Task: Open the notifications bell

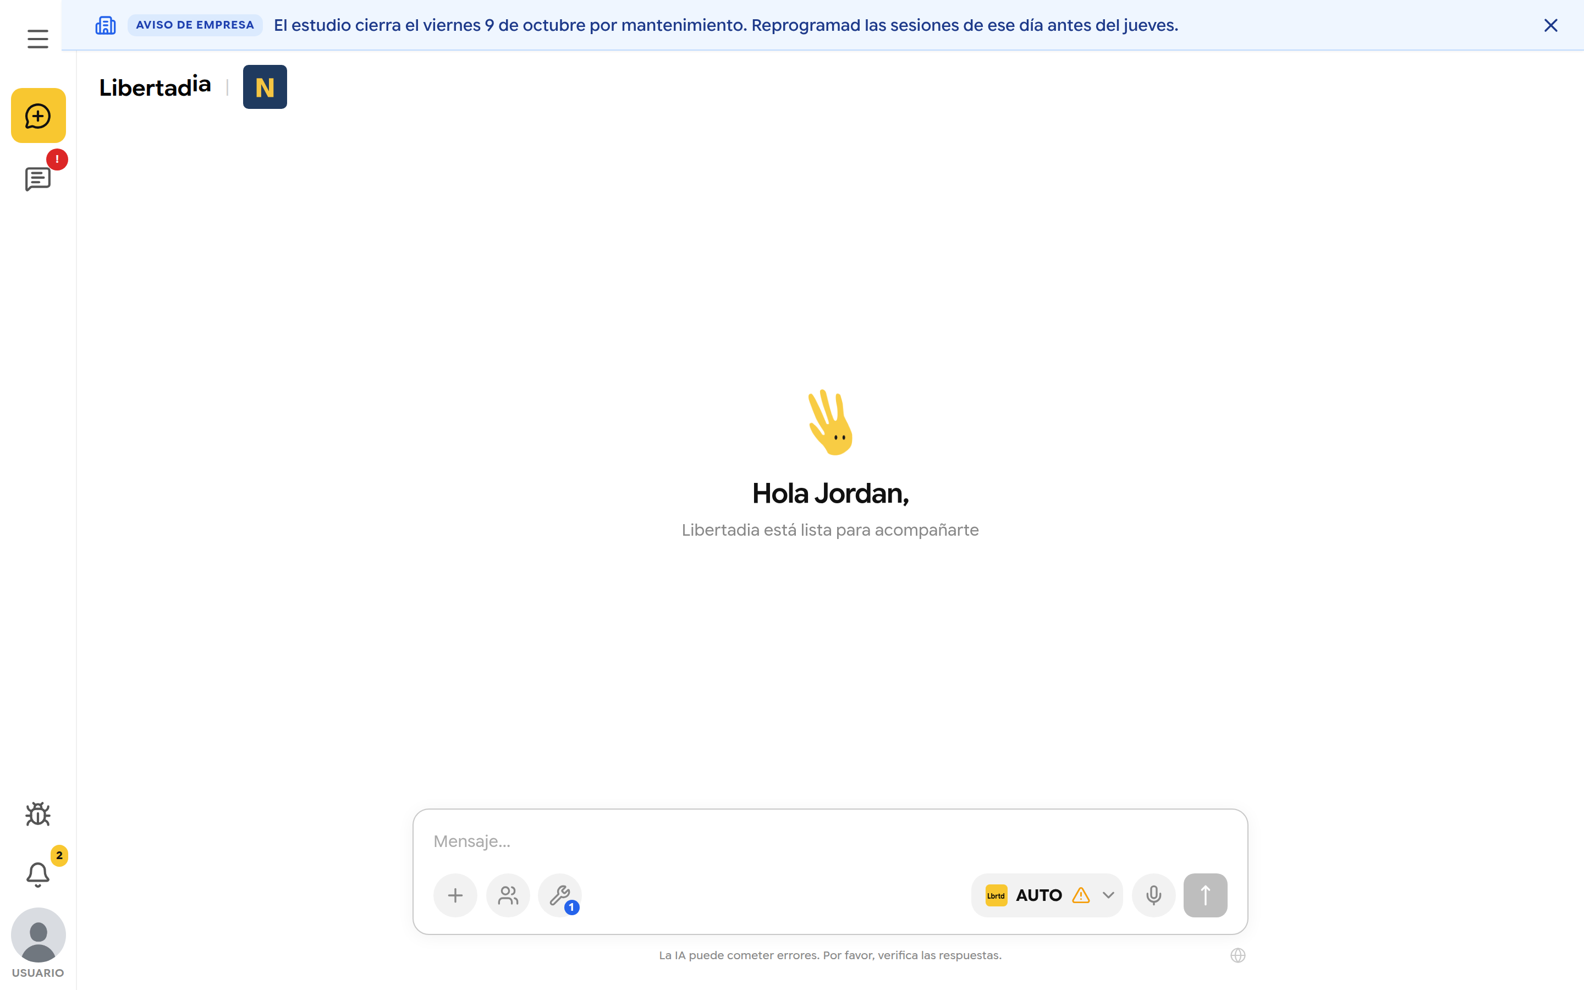Action: click(38, 874)
